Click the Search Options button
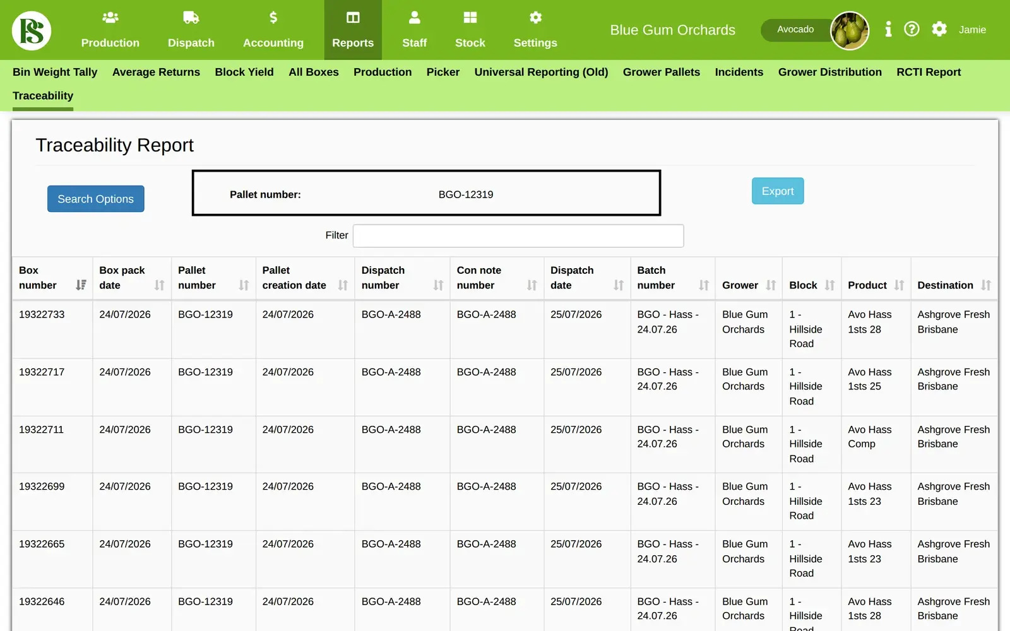Viewport: 1010px width, 631px height. click(x=96, y=199)
